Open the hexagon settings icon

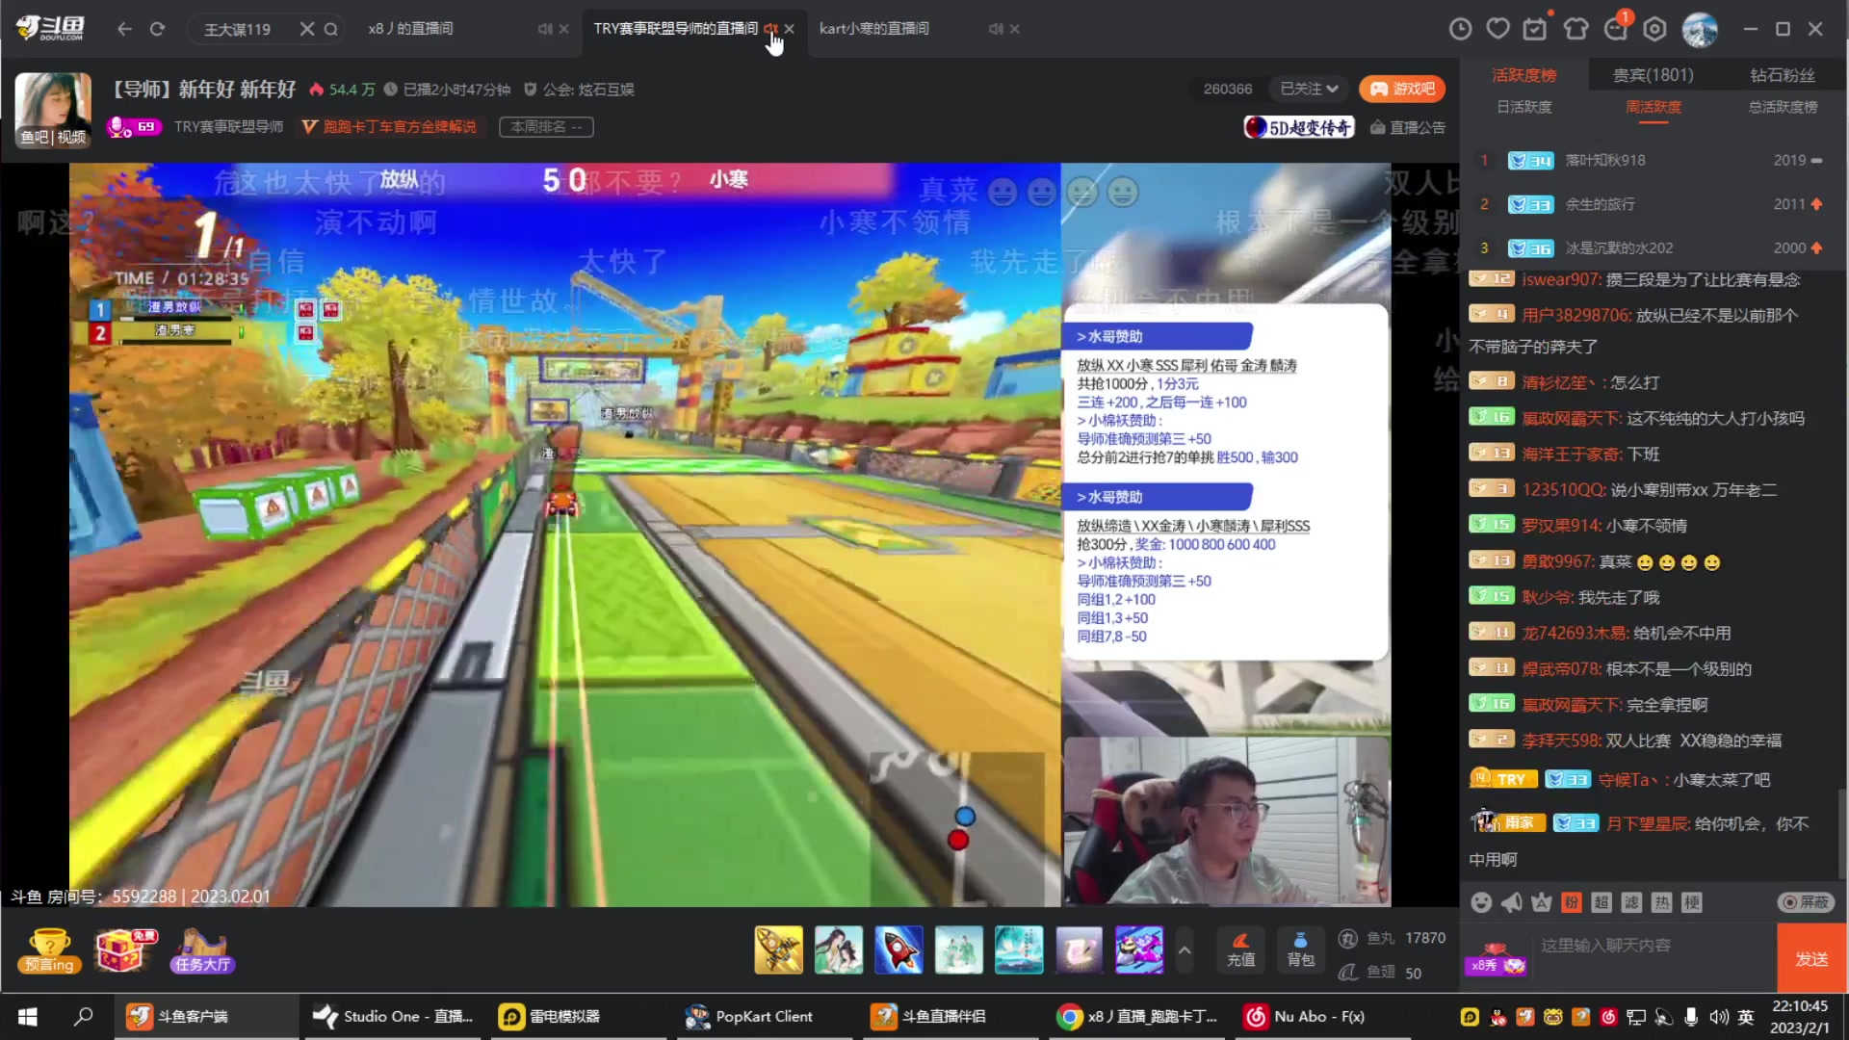coord(1654,29)
